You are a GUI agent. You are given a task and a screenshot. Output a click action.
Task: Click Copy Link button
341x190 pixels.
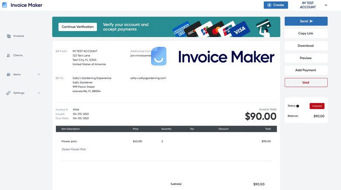click(x=306, y=33)
